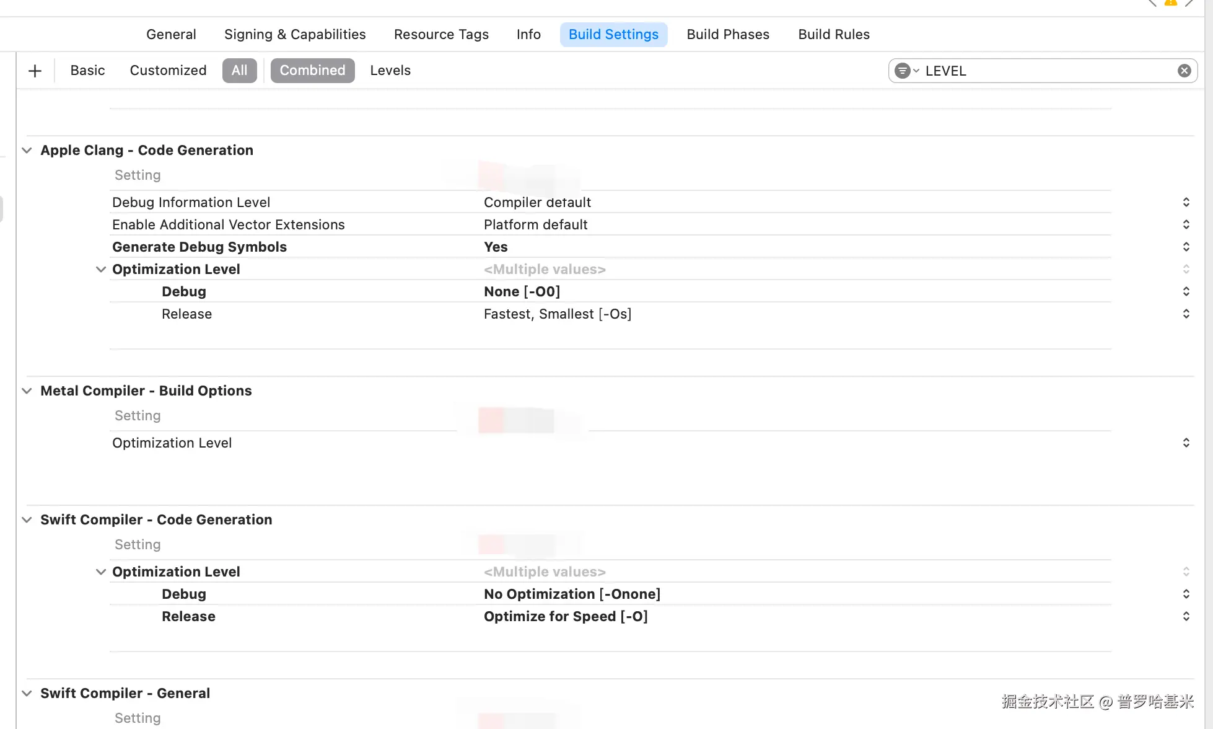Collapse Swift Compiler Code Generation section
1213x729 pixels.
pyautogui.click(x=27, y=519)
